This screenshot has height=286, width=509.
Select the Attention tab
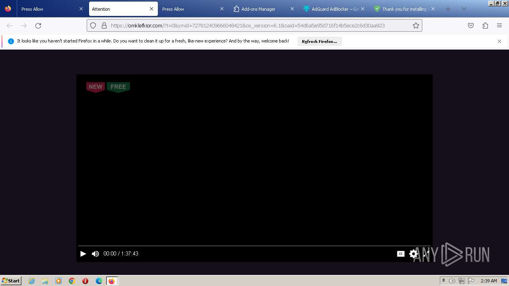point(123,9)
